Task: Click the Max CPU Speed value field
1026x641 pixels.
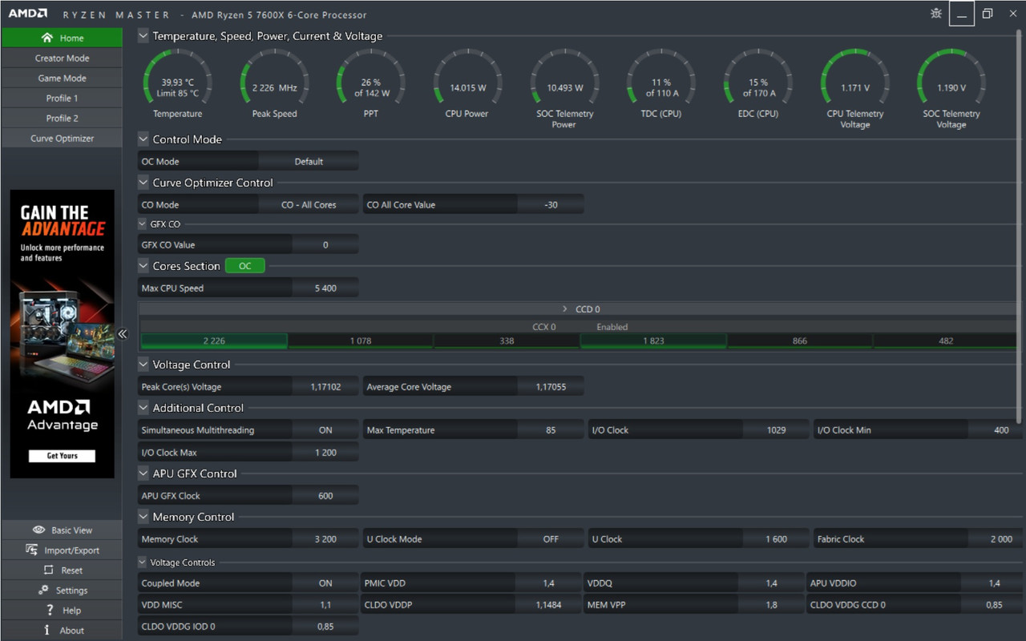Action: [325, 288]
